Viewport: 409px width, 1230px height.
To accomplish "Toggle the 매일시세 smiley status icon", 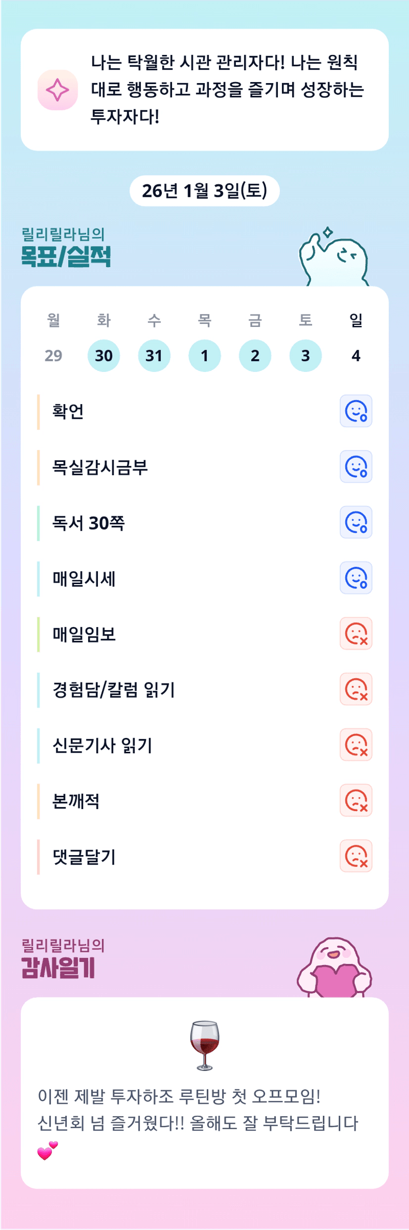I will 356,578.
